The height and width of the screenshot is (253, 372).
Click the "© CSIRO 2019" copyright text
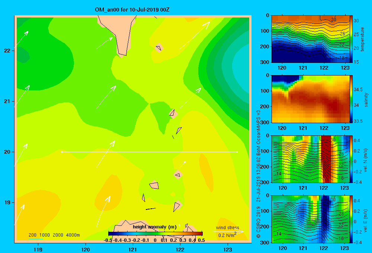259,222
